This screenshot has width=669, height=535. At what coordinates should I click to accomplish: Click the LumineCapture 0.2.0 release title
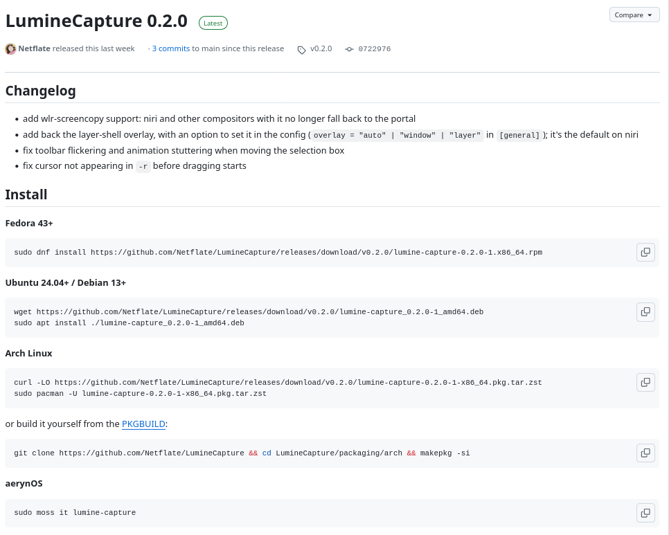tap(96, 21)
